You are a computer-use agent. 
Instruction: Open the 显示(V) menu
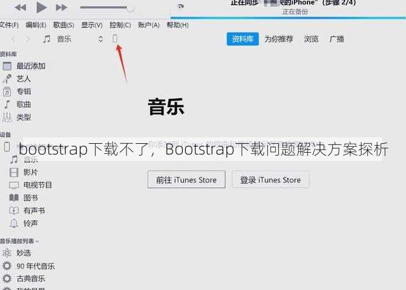point(92,25)
